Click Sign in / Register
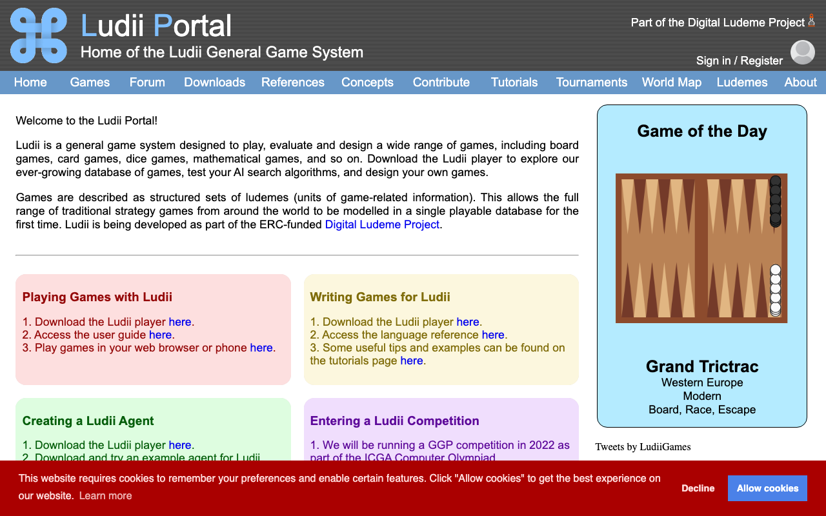This screenshot has width=826, height=516. [x=740, y=61]
